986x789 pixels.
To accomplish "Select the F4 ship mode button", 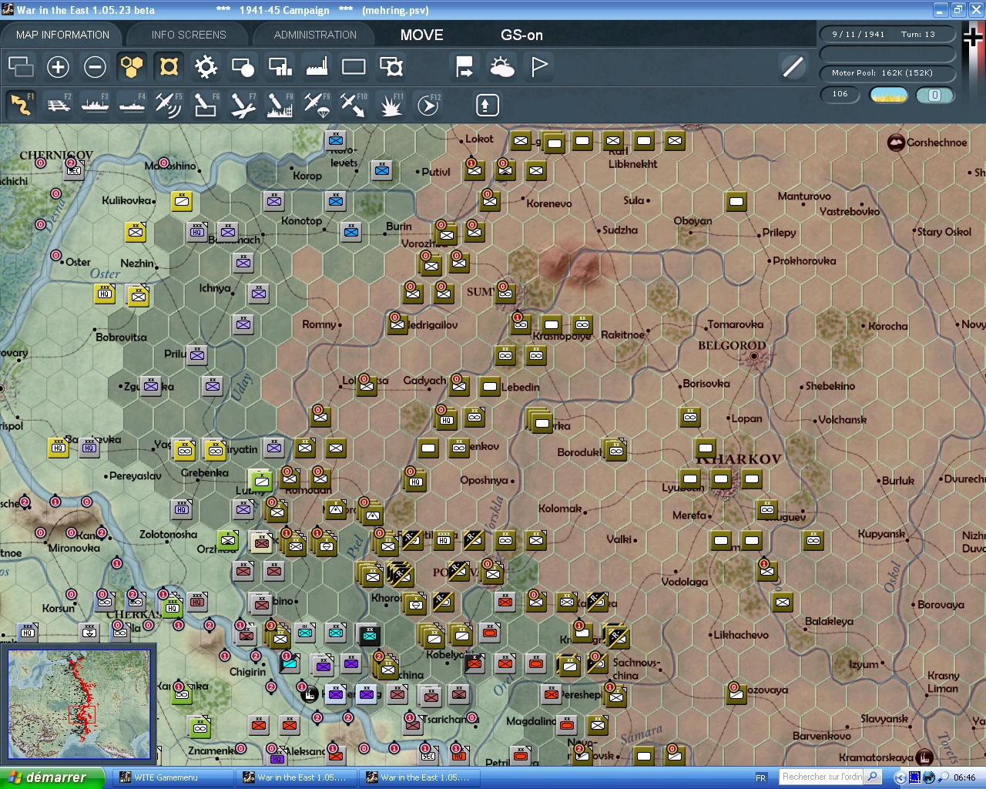I will [x=132, y=104].
